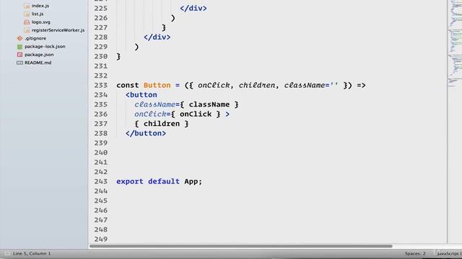Click the onClick parameter on line 233
This screenshot has width=462, height=259.
click(x=214, y=85)
